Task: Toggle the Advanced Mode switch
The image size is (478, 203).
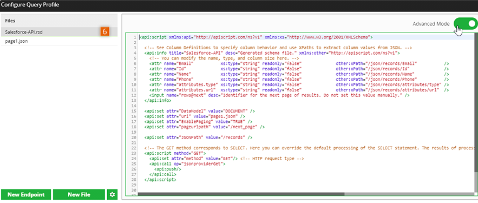Action: click(x=466, y=23)
